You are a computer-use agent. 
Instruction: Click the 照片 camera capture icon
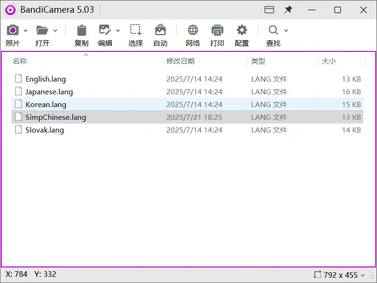[13, 30]
